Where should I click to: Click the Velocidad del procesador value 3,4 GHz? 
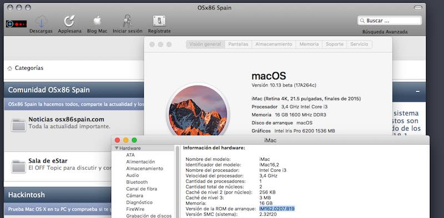268,176
